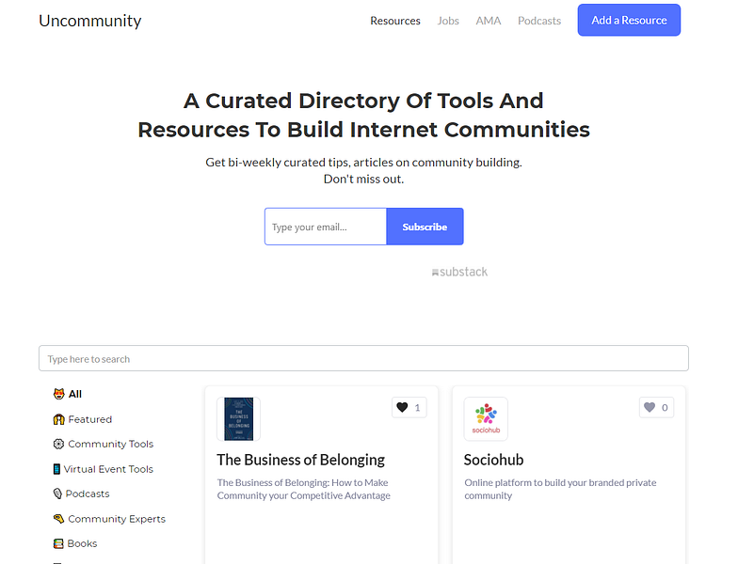Click the Books category icon
Screen dimensions: 738x564
click(x=58, y=543)
